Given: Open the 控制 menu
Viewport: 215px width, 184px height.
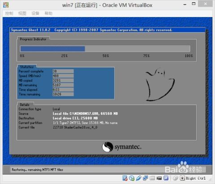Looking at the screenshot, I should [9, 13].
